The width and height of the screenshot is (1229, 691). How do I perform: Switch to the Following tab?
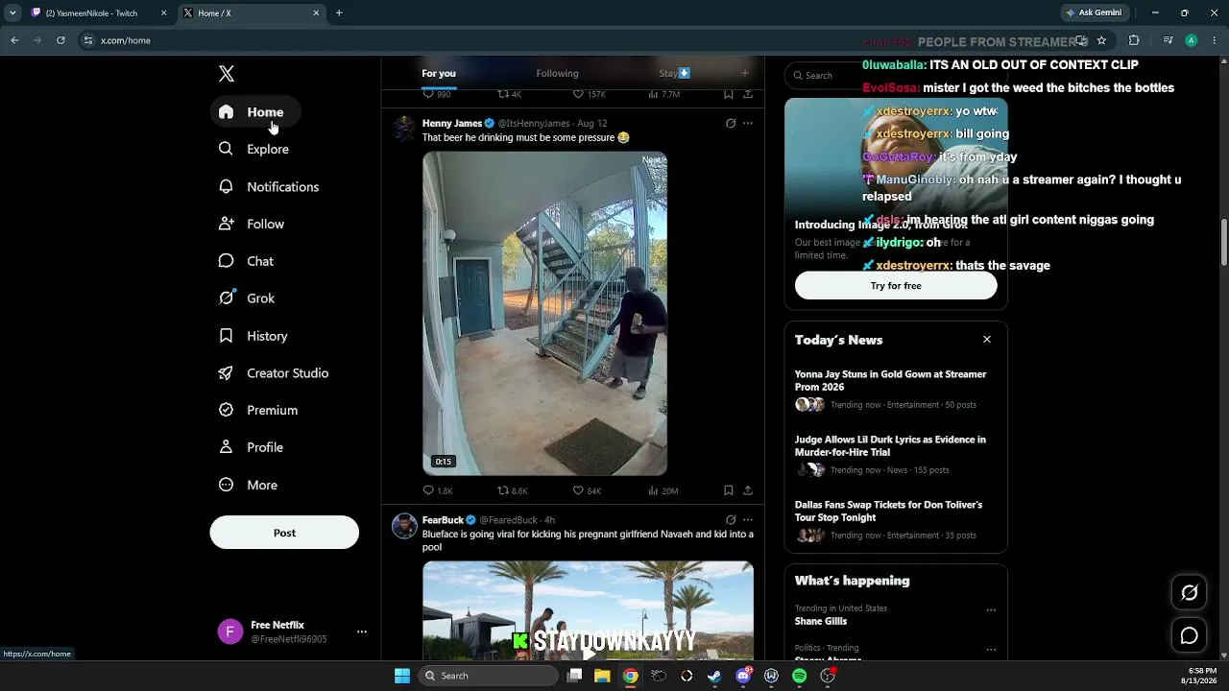tap(557, 73)
